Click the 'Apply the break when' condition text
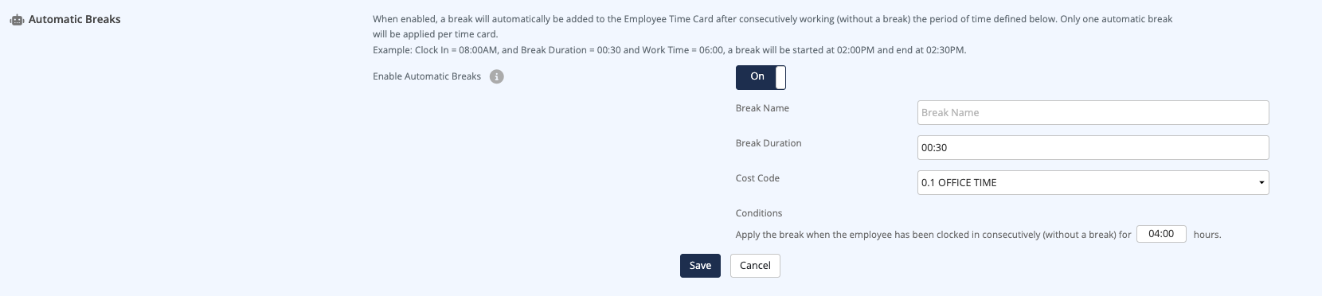 click(x=933, y=235)
